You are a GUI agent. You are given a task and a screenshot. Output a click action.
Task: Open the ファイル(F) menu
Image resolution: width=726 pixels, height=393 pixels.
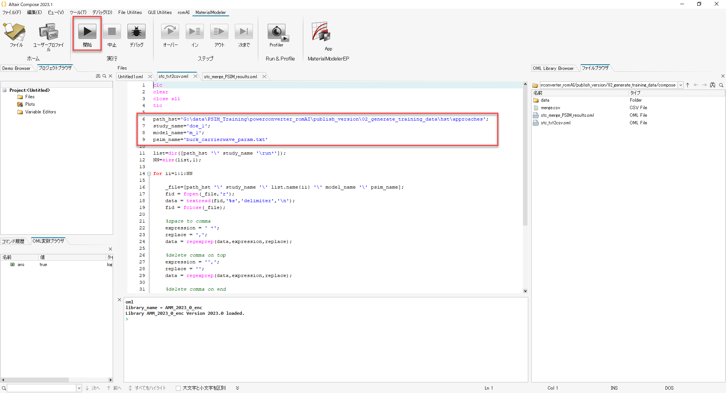coord(12,12)
